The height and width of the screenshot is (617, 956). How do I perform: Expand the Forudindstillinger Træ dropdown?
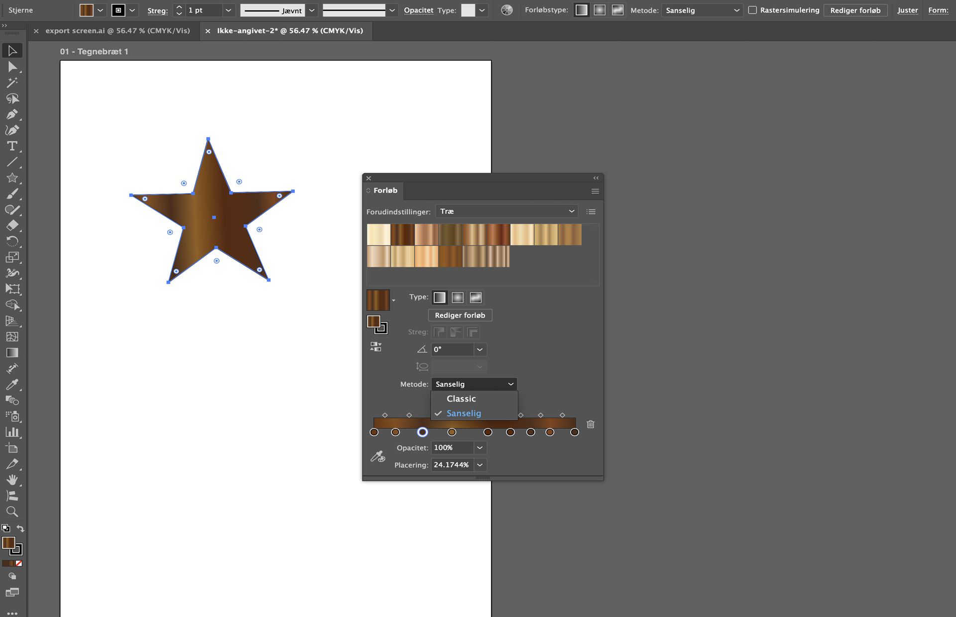coord(506,211)
